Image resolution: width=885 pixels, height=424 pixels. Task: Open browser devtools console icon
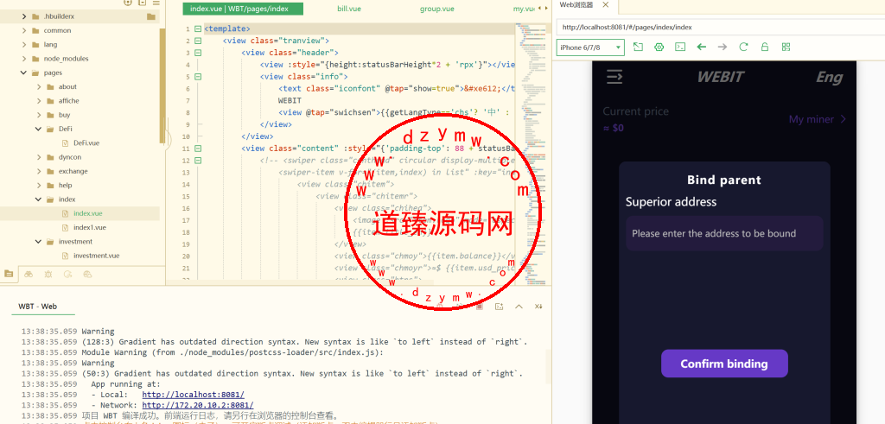(680, 47)
